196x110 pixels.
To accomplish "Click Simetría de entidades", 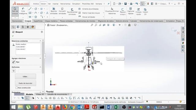I will pyautogui.click(x=89, y=9).
